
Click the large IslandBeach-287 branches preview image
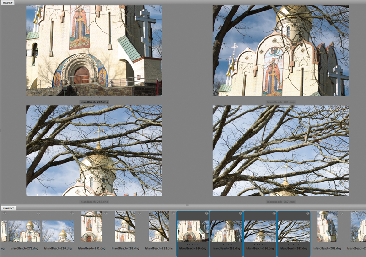coord(280,150)
